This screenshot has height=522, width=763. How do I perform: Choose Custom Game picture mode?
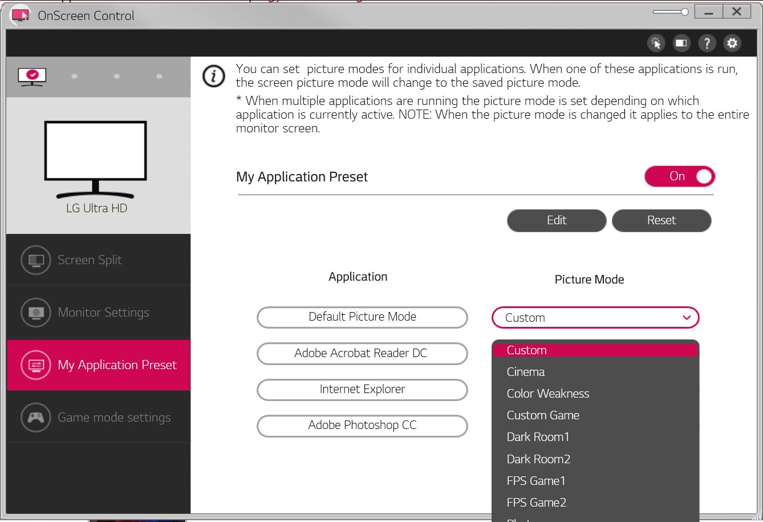[x=595, y=415]
